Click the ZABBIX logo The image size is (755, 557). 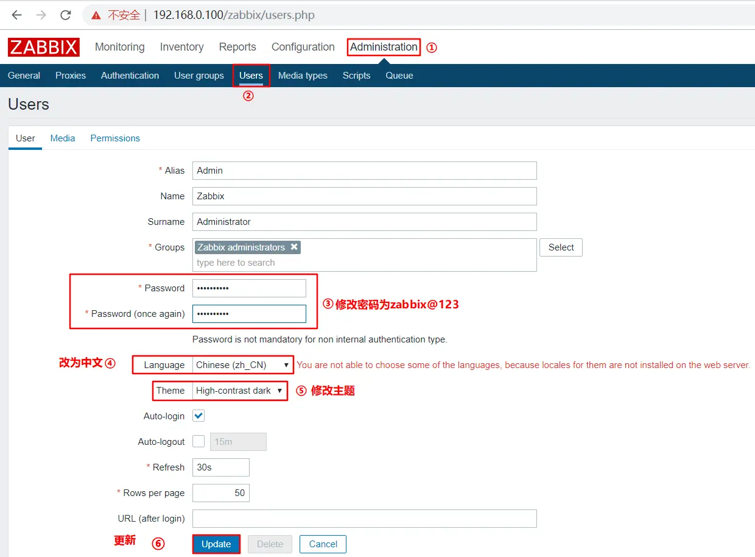coord(44,47)
